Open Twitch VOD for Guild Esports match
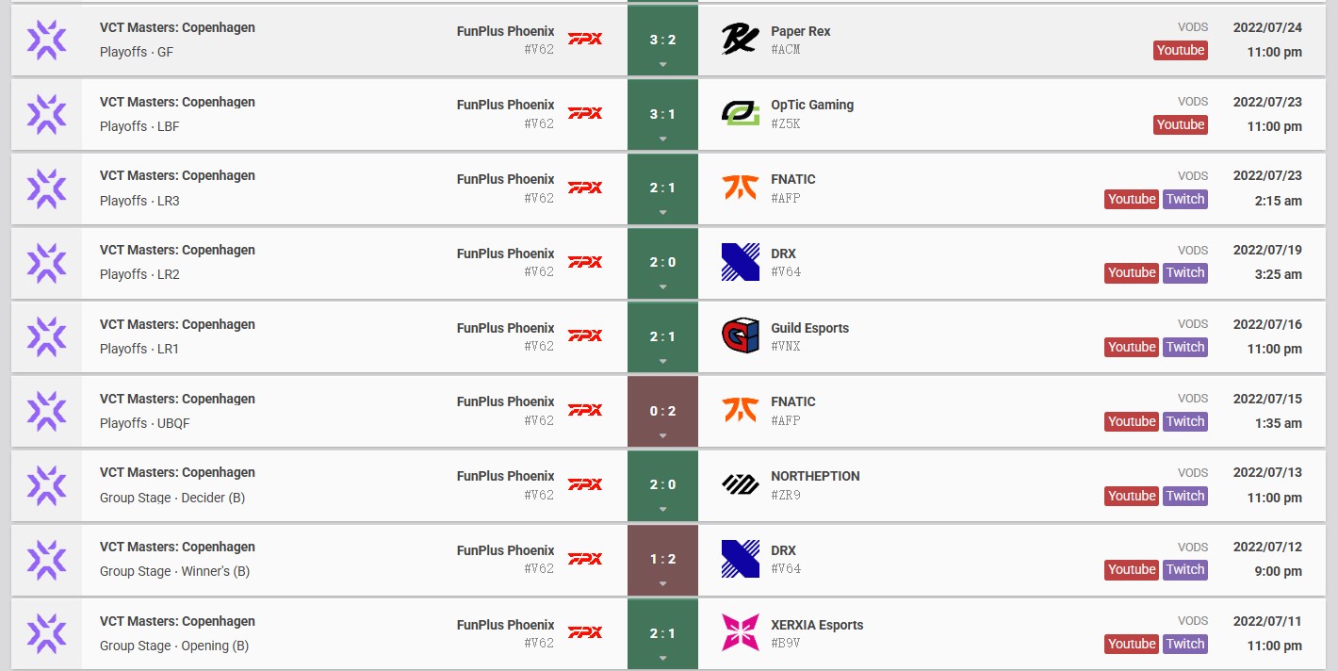Screen dimensions: 1338x671 1185,347
